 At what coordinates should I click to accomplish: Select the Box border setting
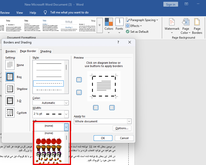(x=10, y=77)
